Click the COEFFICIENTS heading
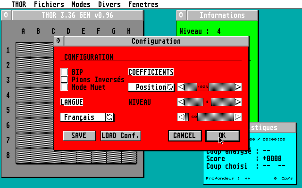 pos(151,72)
